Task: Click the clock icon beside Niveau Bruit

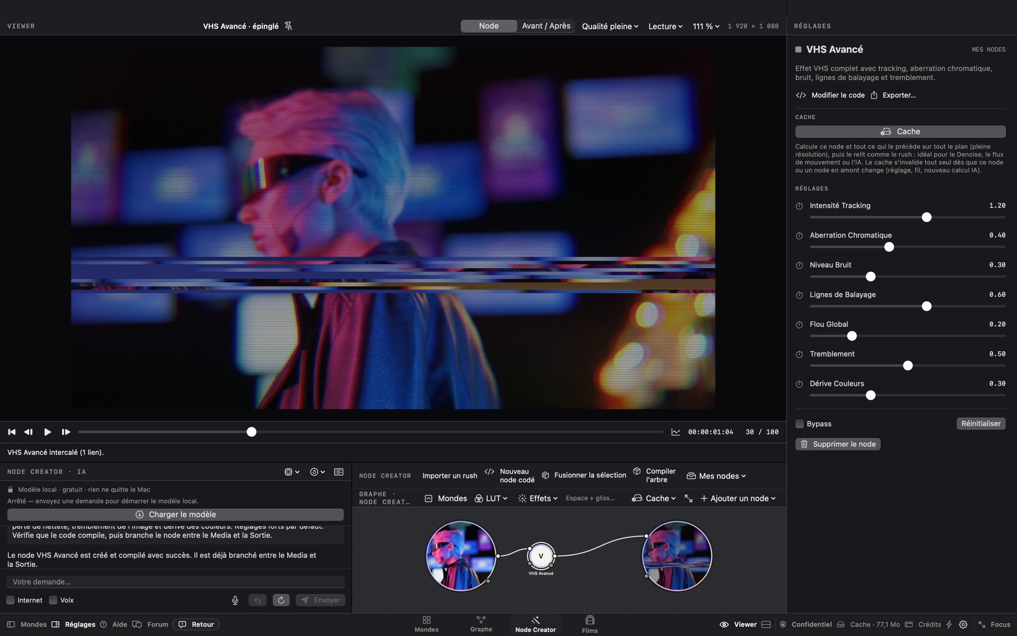Action: click(799, 266)
